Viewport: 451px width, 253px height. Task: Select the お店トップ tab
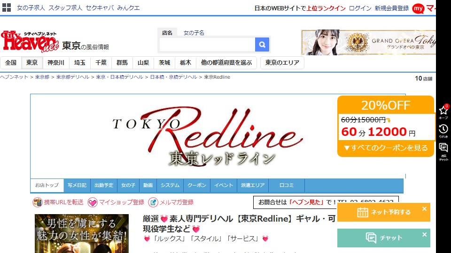pyautogui.click(x=47, y=186)
